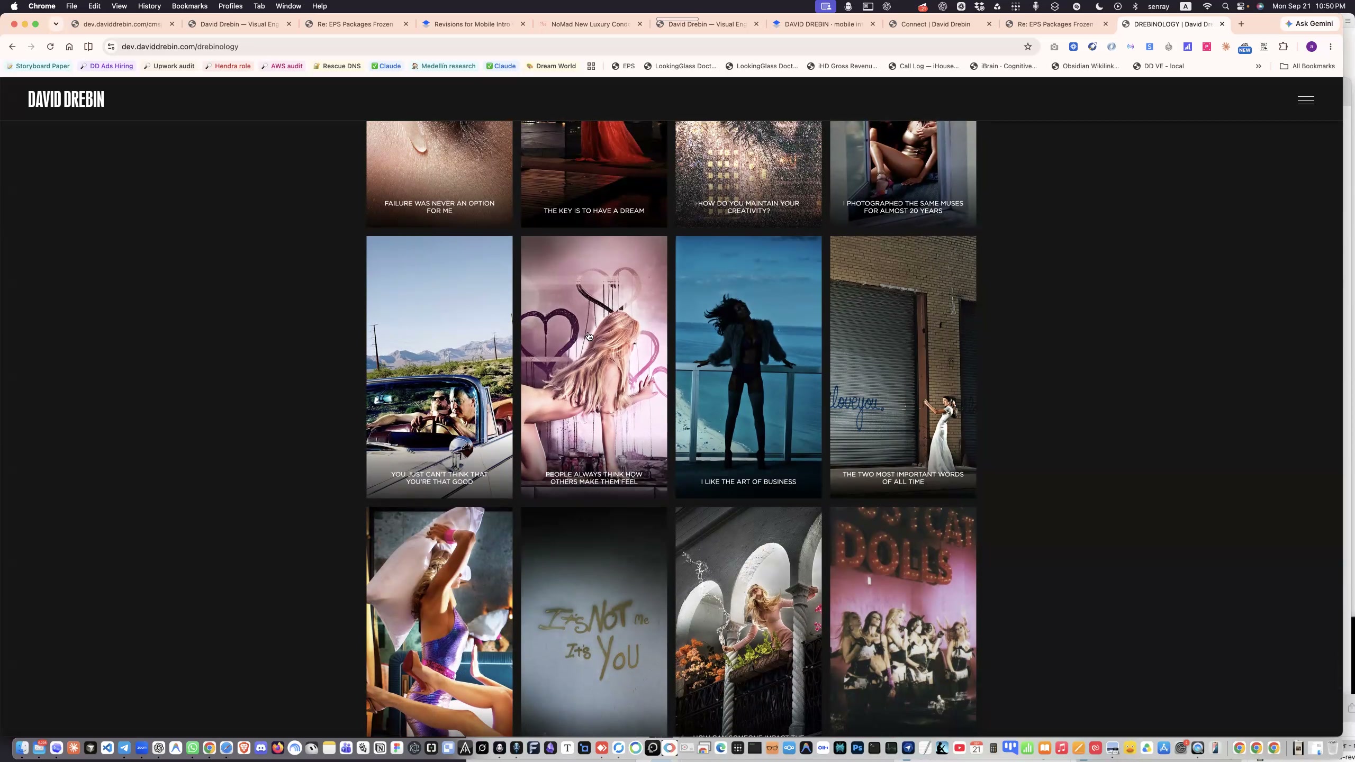The width and height of the screenshot is (1355, 762).
Task: Open the History menu
Action: [x=149, y=6]
